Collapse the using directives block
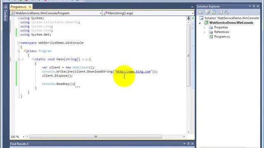 tap(19, 18)
